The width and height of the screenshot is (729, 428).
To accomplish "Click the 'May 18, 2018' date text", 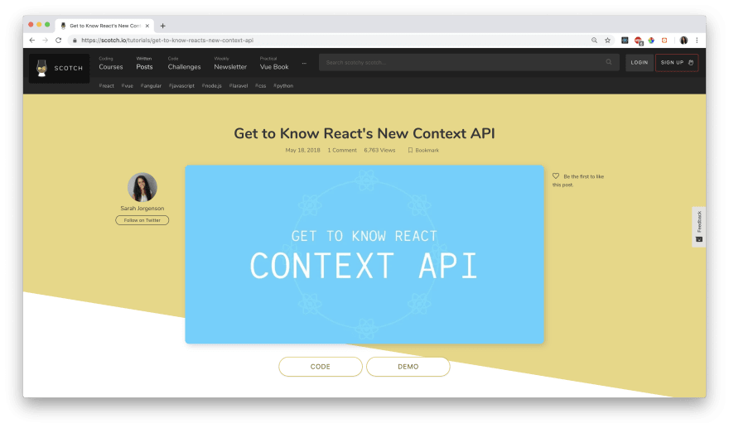I will click(x=302, y=150).
